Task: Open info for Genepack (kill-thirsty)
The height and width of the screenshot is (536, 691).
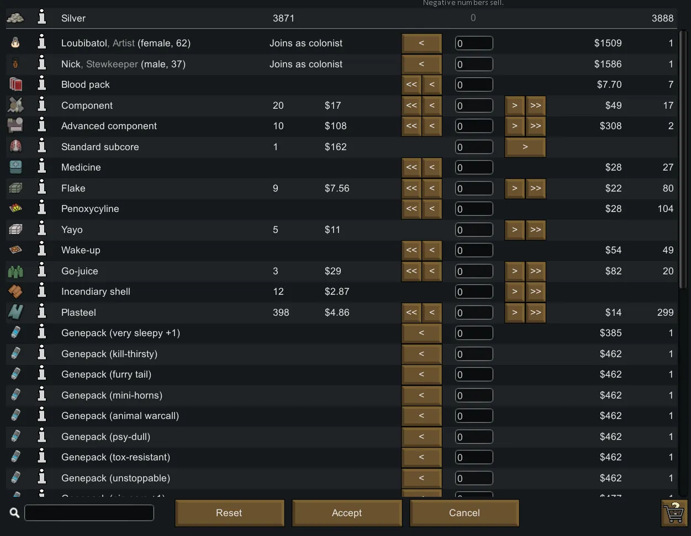Action: 41,354
